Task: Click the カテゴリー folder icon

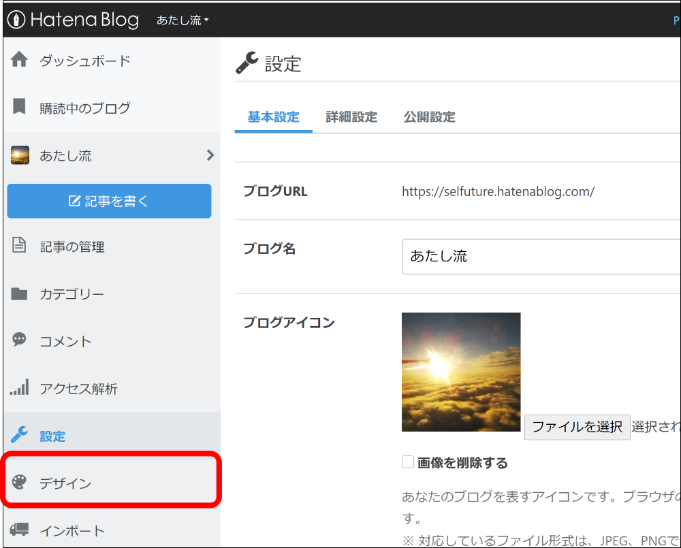Action: [x=19, y=293]
